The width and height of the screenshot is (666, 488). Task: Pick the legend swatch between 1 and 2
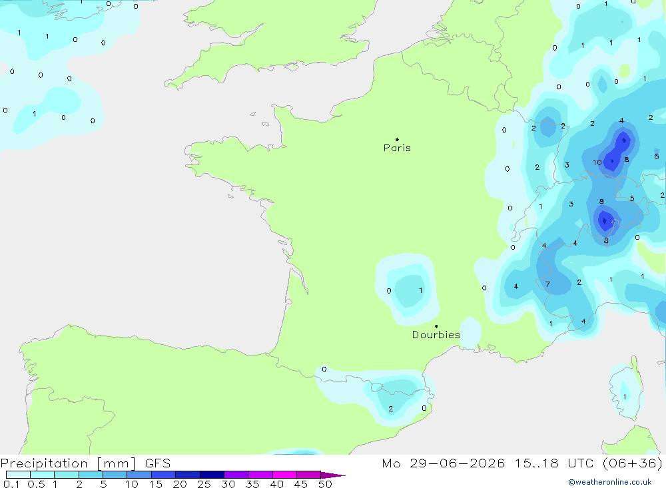pyautogui.click(x=67, y=475)
